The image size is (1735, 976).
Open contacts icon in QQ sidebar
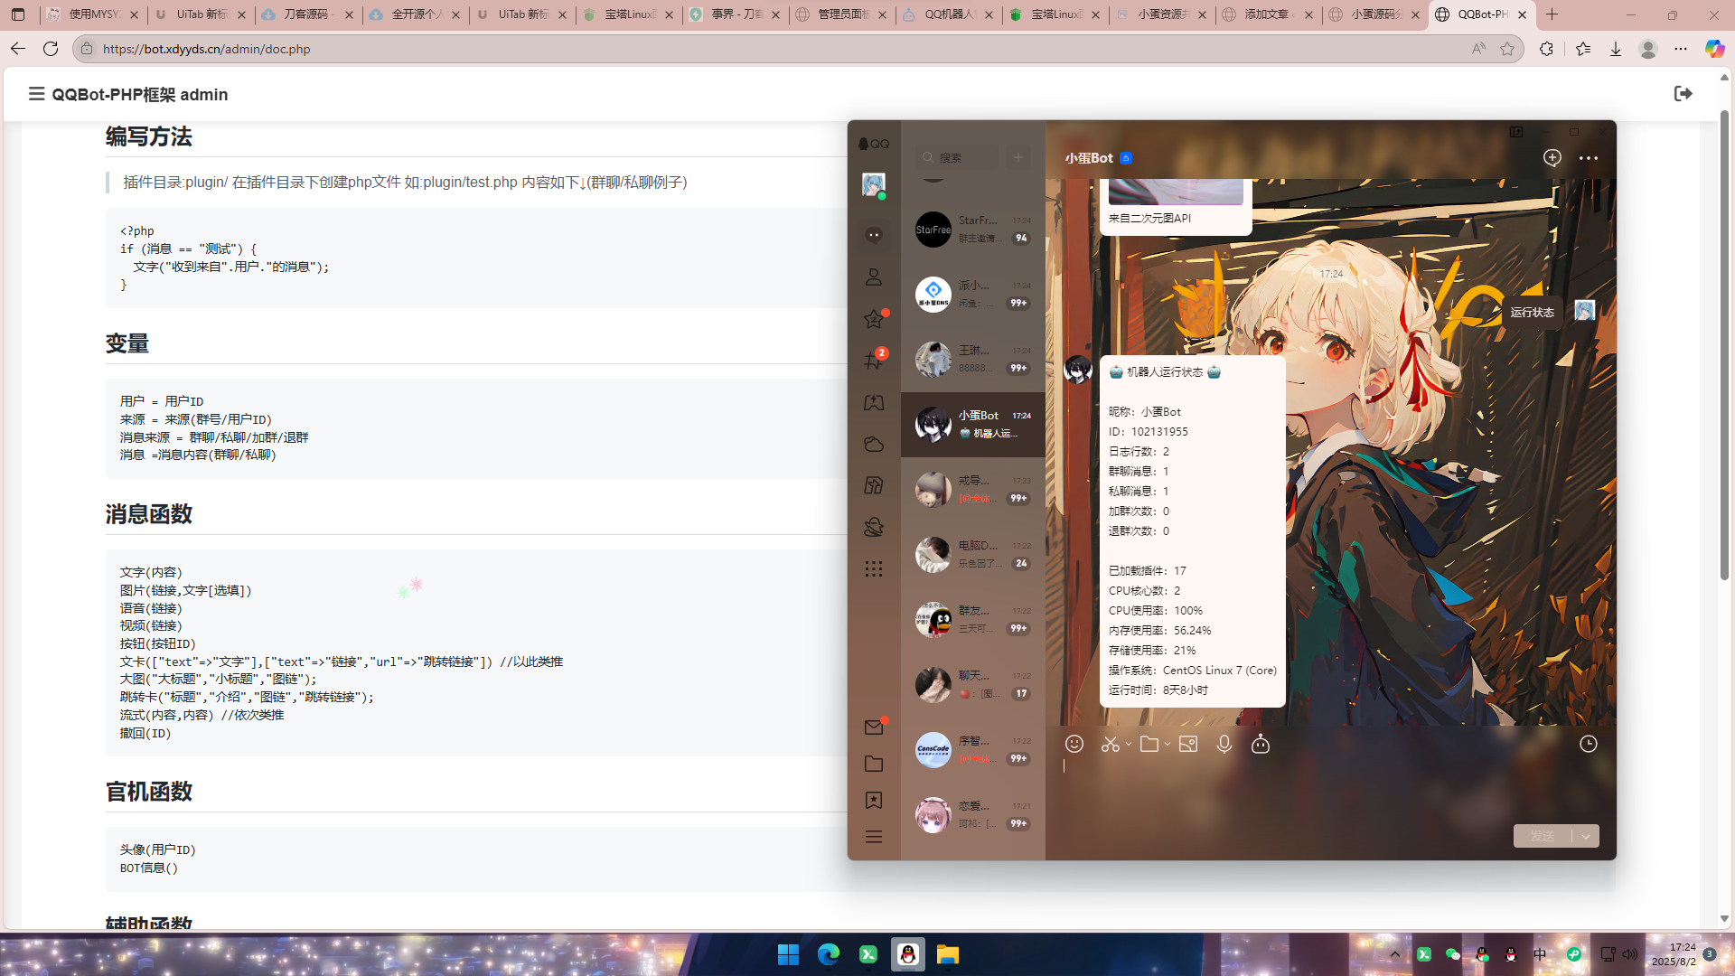point(873,277)
